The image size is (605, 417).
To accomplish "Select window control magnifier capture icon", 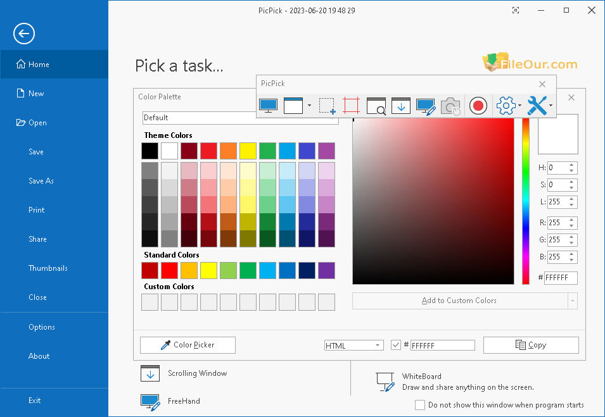I will [376, 106].
